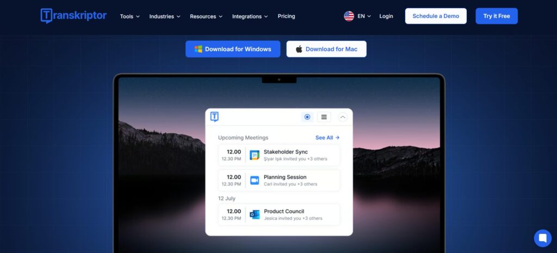Open the Product Council meeting
The image size is (557, 253).
(279, 214)
